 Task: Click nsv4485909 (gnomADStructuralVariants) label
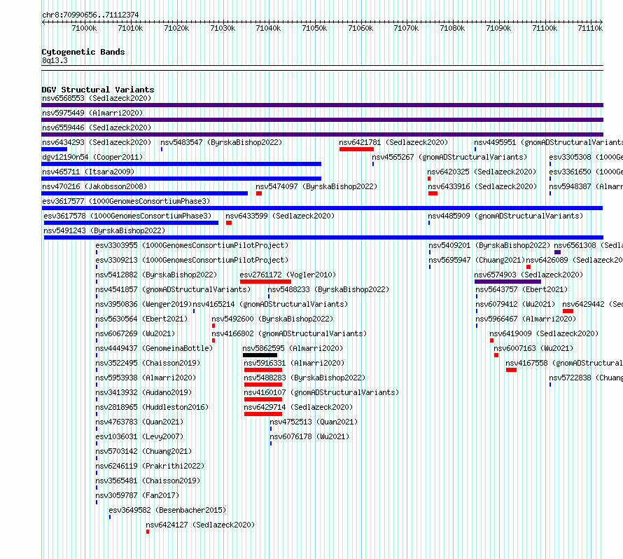pos(506,216)
